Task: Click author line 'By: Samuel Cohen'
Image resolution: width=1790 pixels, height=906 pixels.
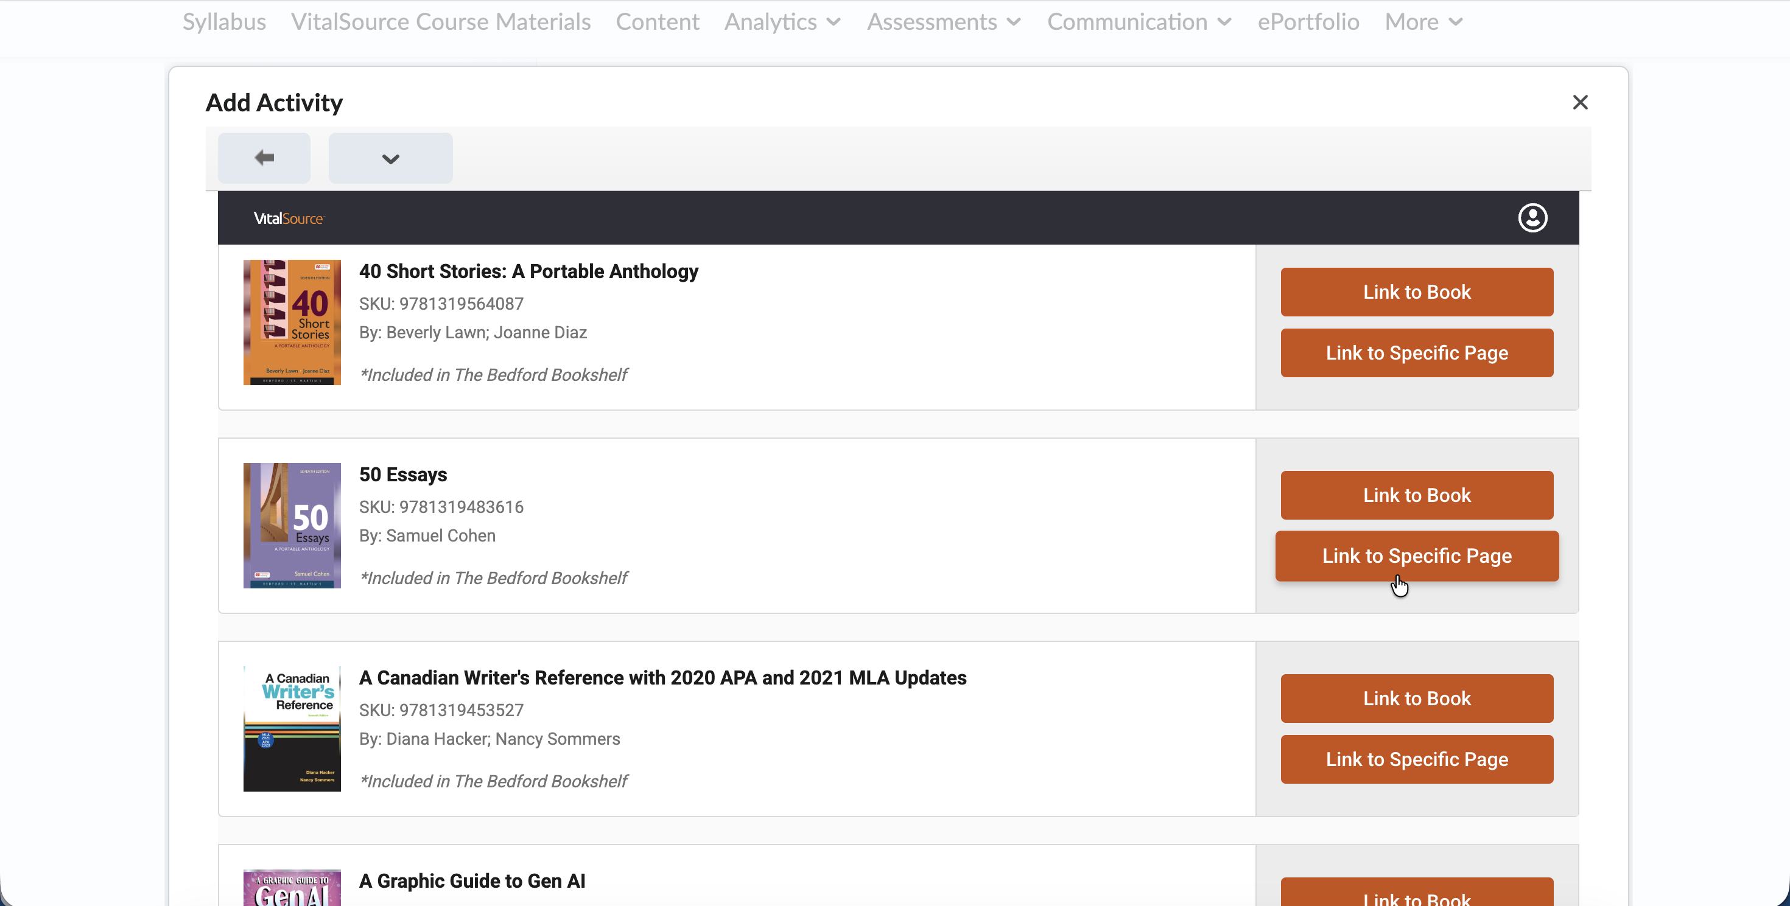Action: coord(427,536)
